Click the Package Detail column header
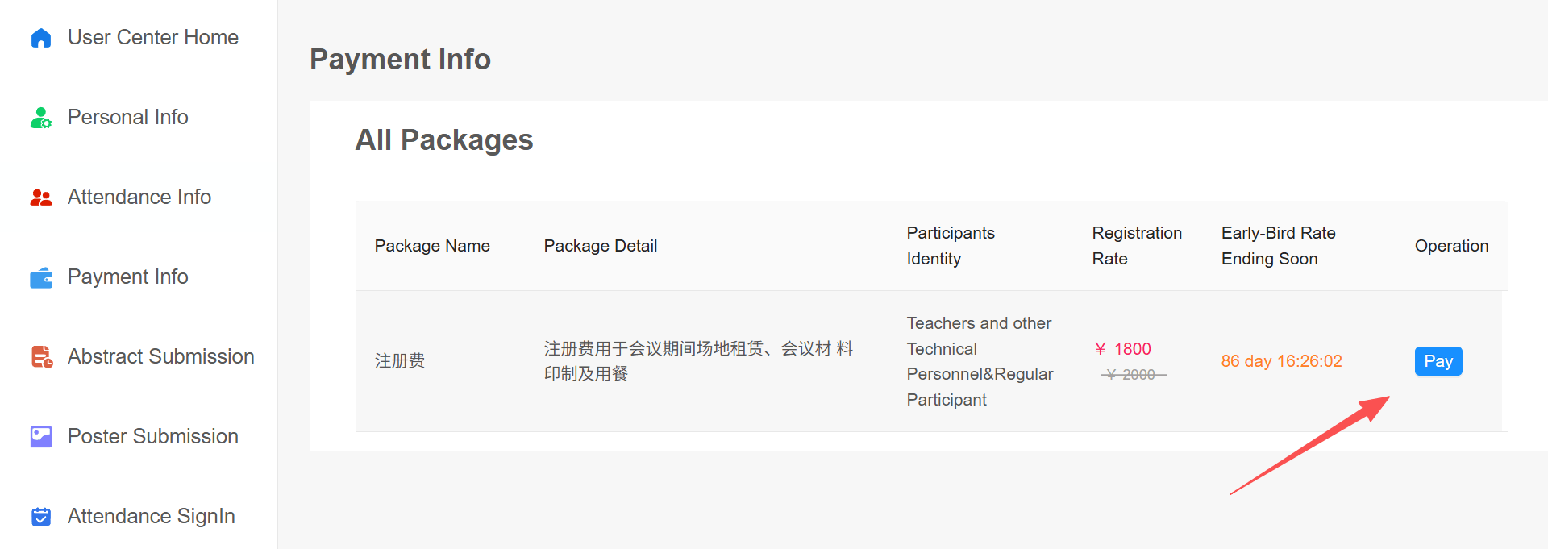 pos(600,245)
